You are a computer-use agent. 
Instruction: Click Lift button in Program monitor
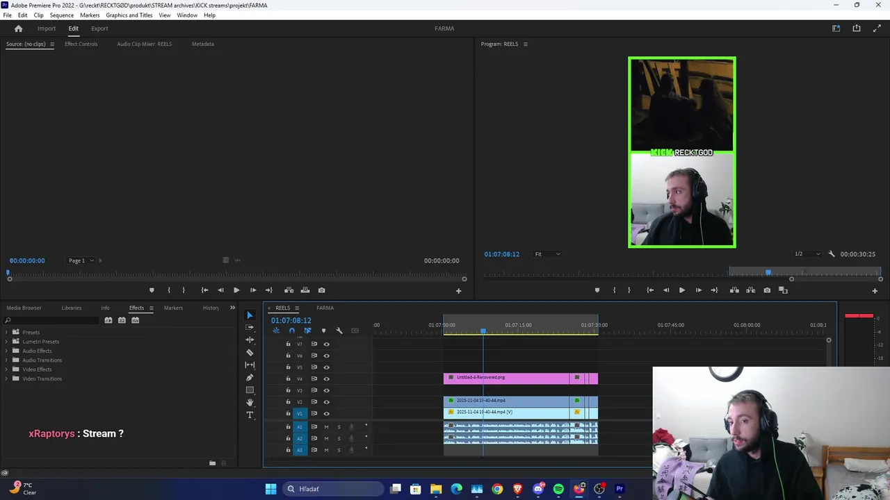coord(734,290)
